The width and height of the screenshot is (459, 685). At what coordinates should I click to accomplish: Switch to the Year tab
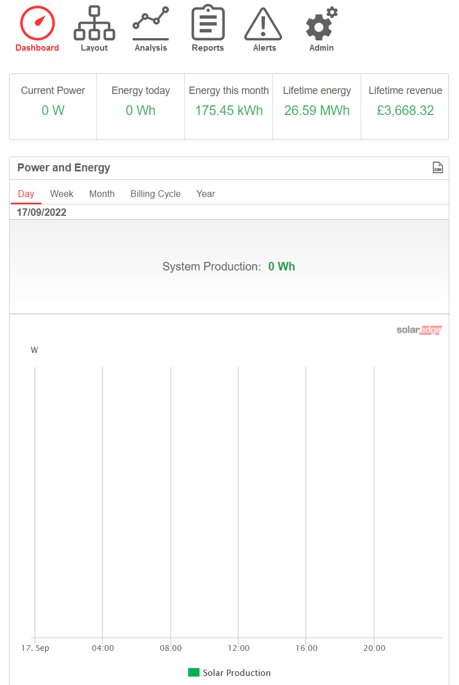[x=205, y=194]
